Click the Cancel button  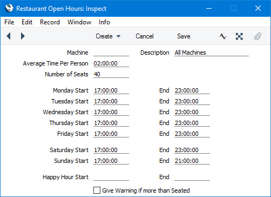pyautogui.click(x=145, y=36)
